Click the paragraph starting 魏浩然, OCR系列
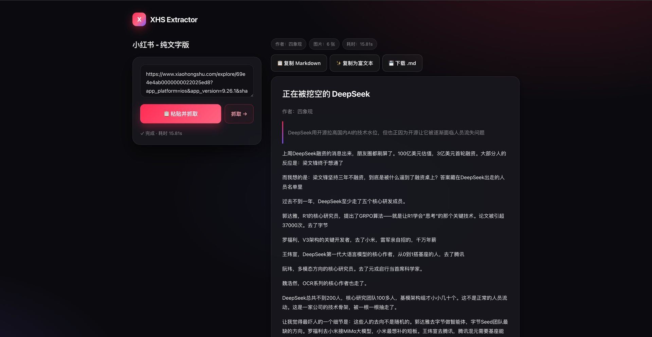This screenshot has width=652, height=337. (325, 283)
